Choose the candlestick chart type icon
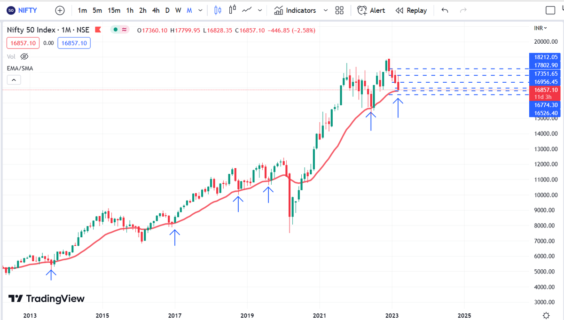Screen dimensions: 564x320 pos(217,10)
